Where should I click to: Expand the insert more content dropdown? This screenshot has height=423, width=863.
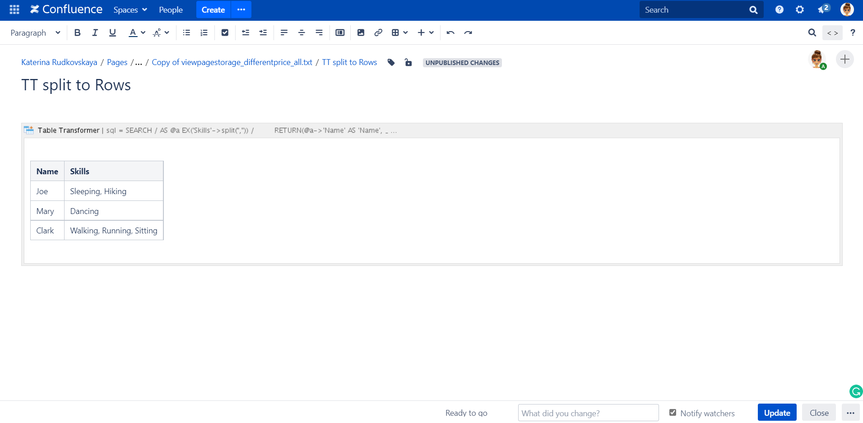pyautogui.click(x=426, y=33)
